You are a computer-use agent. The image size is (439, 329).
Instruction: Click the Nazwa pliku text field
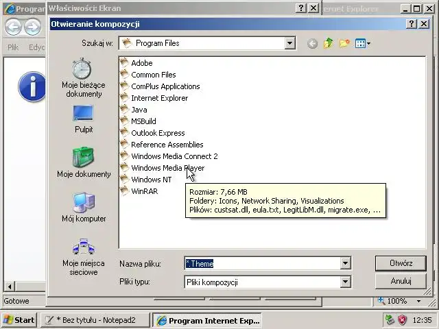click(x=262, y=263)
